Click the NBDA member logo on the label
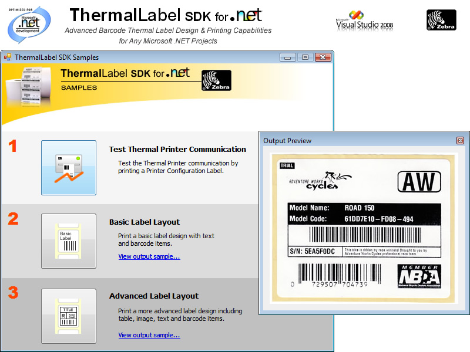Image resolution: width=470 pixels, height=352 pixels. 419,276
